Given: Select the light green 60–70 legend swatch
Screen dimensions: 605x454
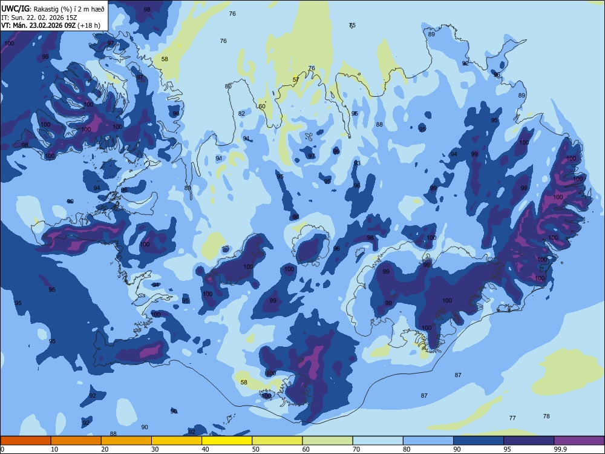Looking at the screenshot, I should (x=327, y=441).
